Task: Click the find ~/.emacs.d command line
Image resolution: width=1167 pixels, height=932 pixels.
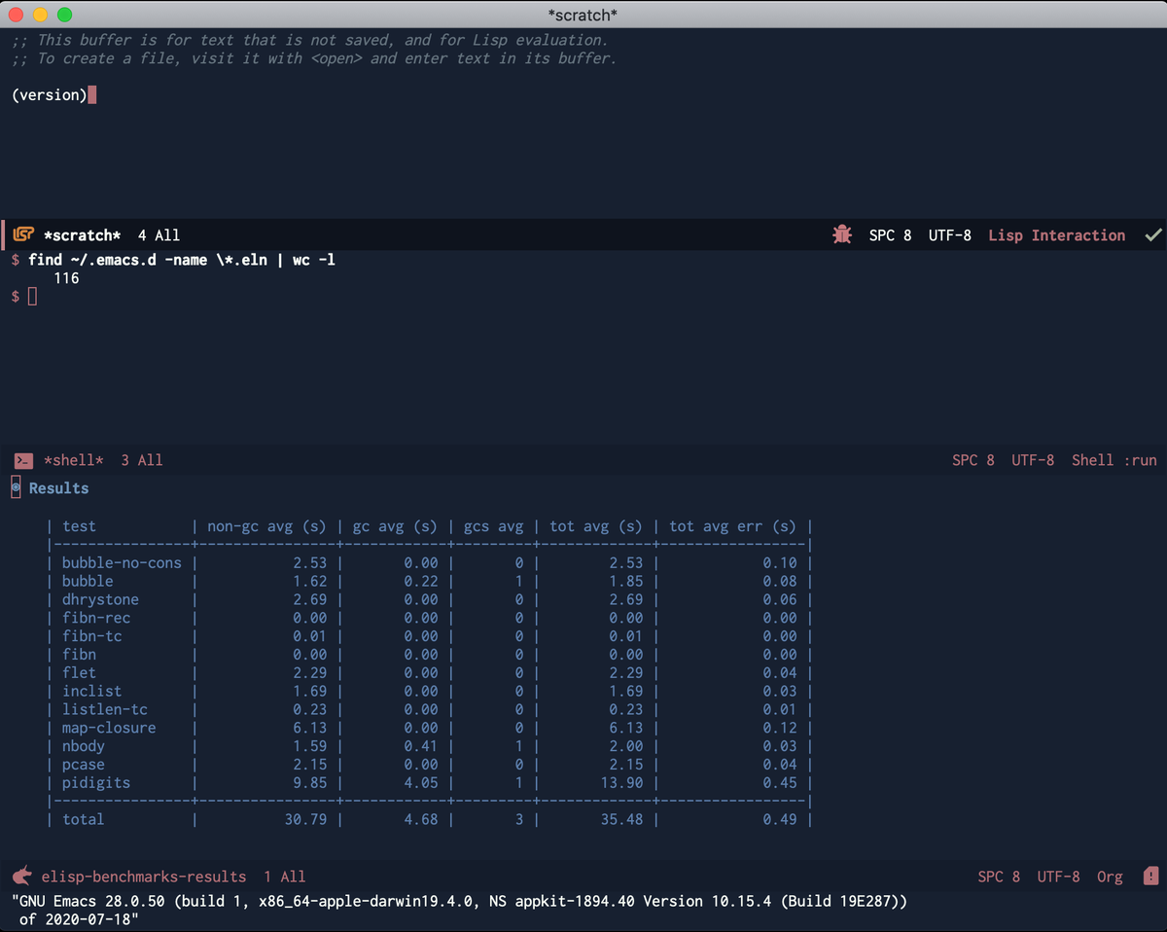Action: 182,261
